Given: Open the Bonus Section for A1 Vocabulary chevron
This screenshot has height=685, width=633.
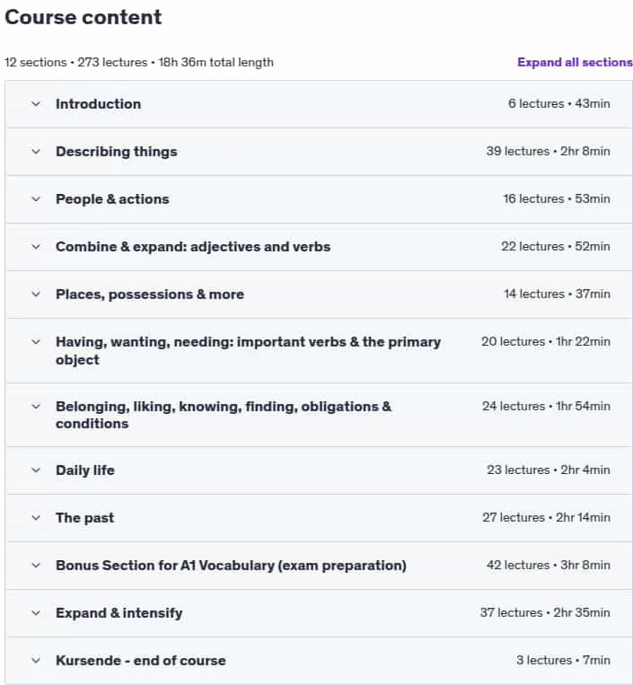Looking at the screenshot, I should click(x=36, y=566).
